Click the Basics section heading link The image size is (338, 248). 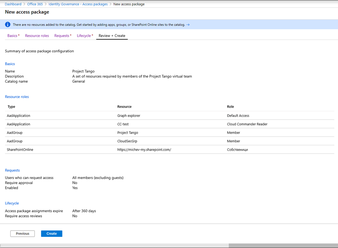point(10,64)
